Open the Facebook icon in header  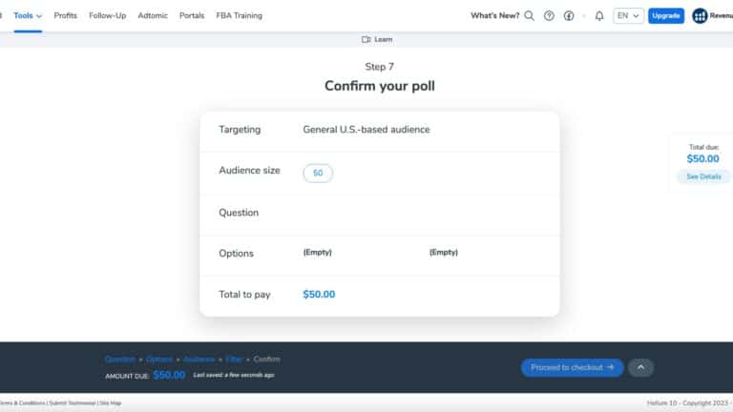point(569,16)
